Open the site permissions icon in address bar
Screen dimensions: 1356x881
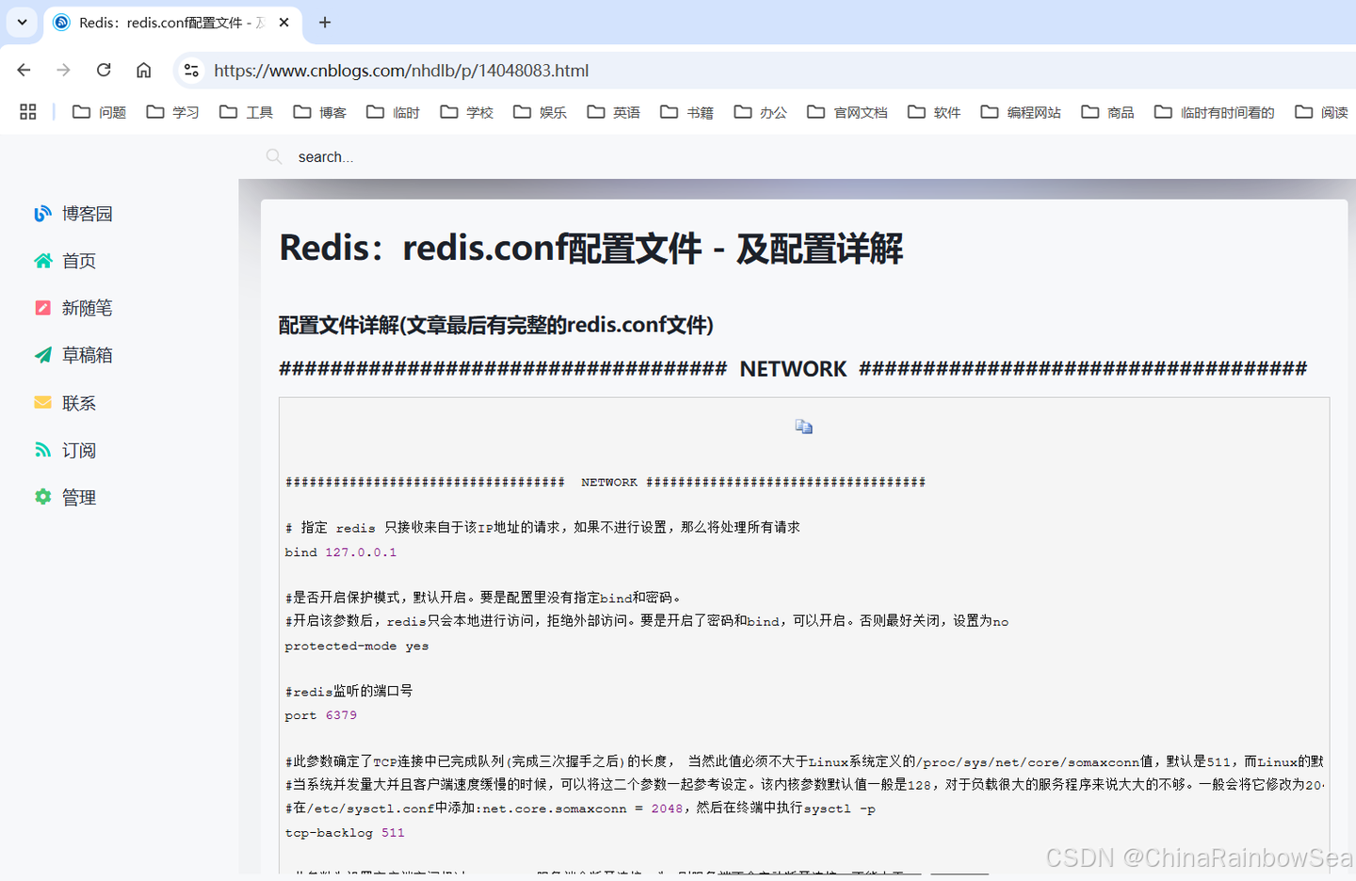[190, 70]
